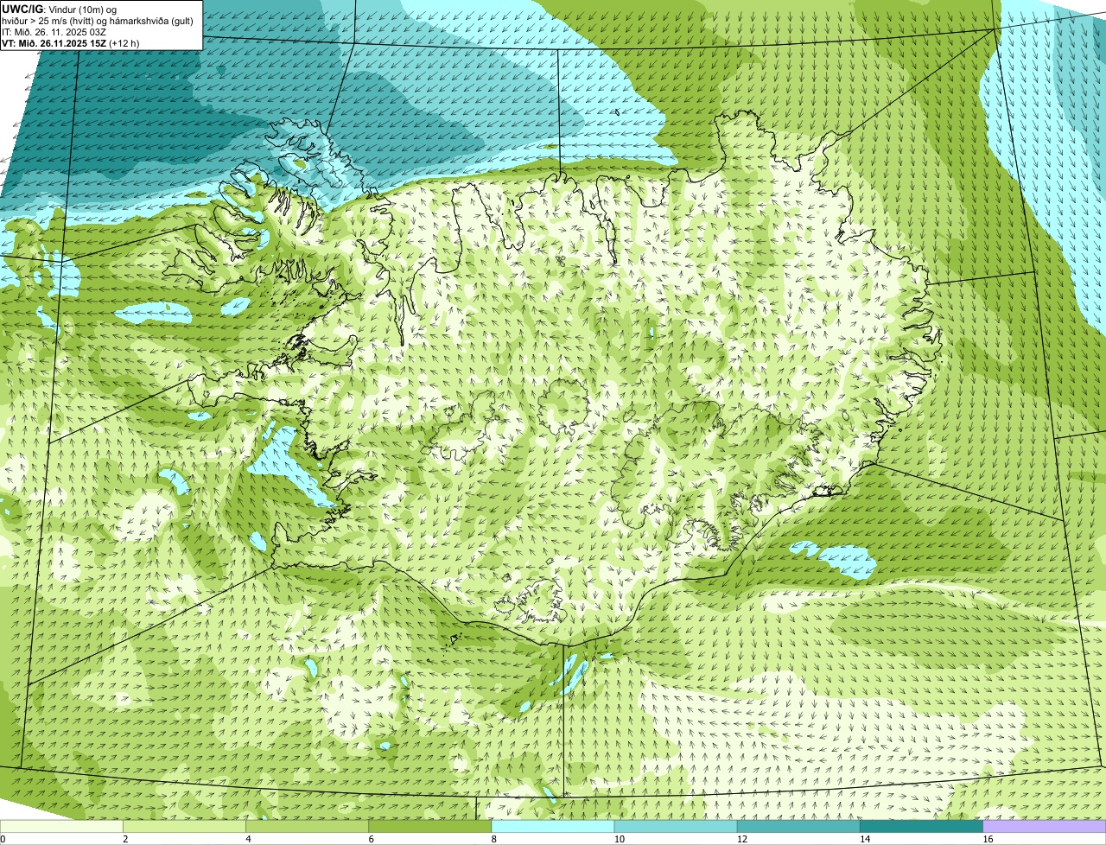
Task: Click the legend scale label '6'
Action: tap(372, 839)
